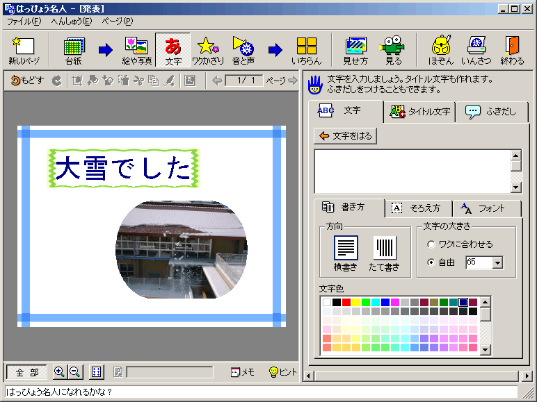Click the 見る preview icon
The image size is (537, 402).
(393, 50)
